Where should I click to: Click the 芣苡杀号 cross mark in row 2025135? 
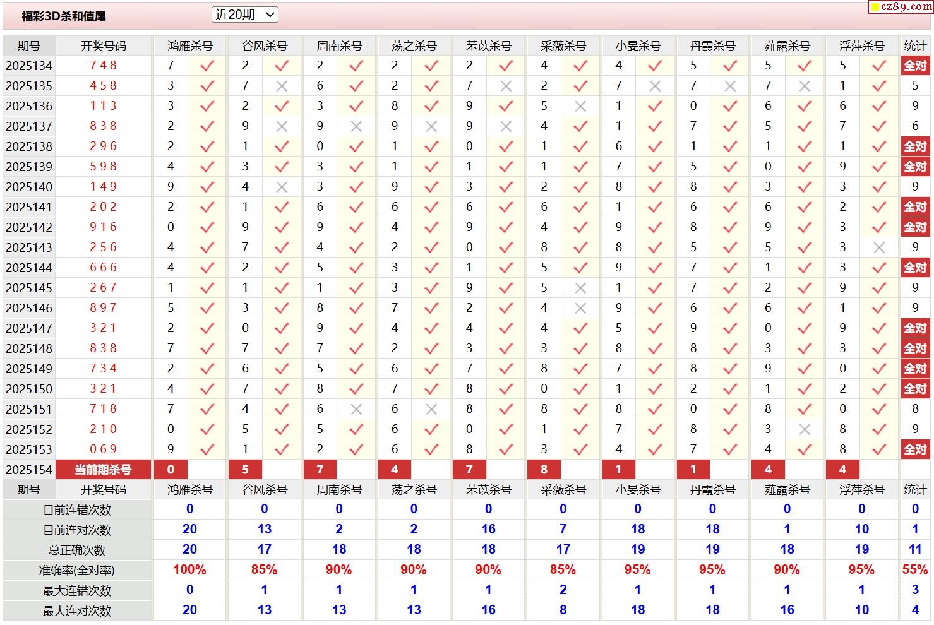[506, 86]
